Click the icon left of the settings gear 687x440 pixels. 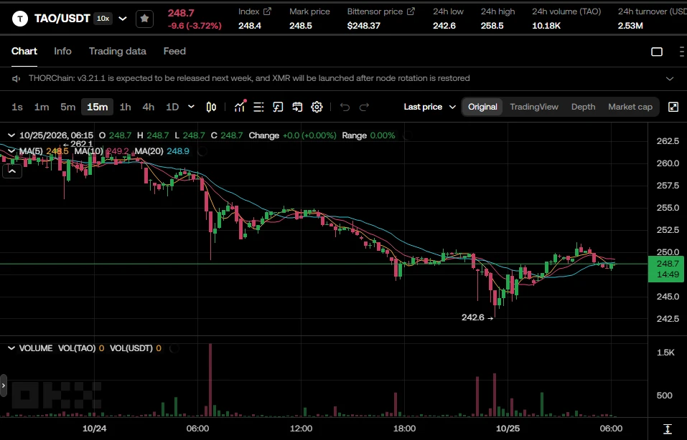(x=297, y=107)
